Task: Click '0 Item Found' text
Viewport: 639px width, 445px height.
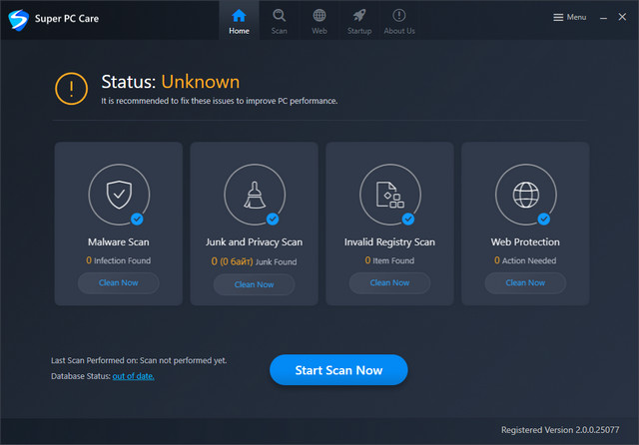Action: point(389,260)
